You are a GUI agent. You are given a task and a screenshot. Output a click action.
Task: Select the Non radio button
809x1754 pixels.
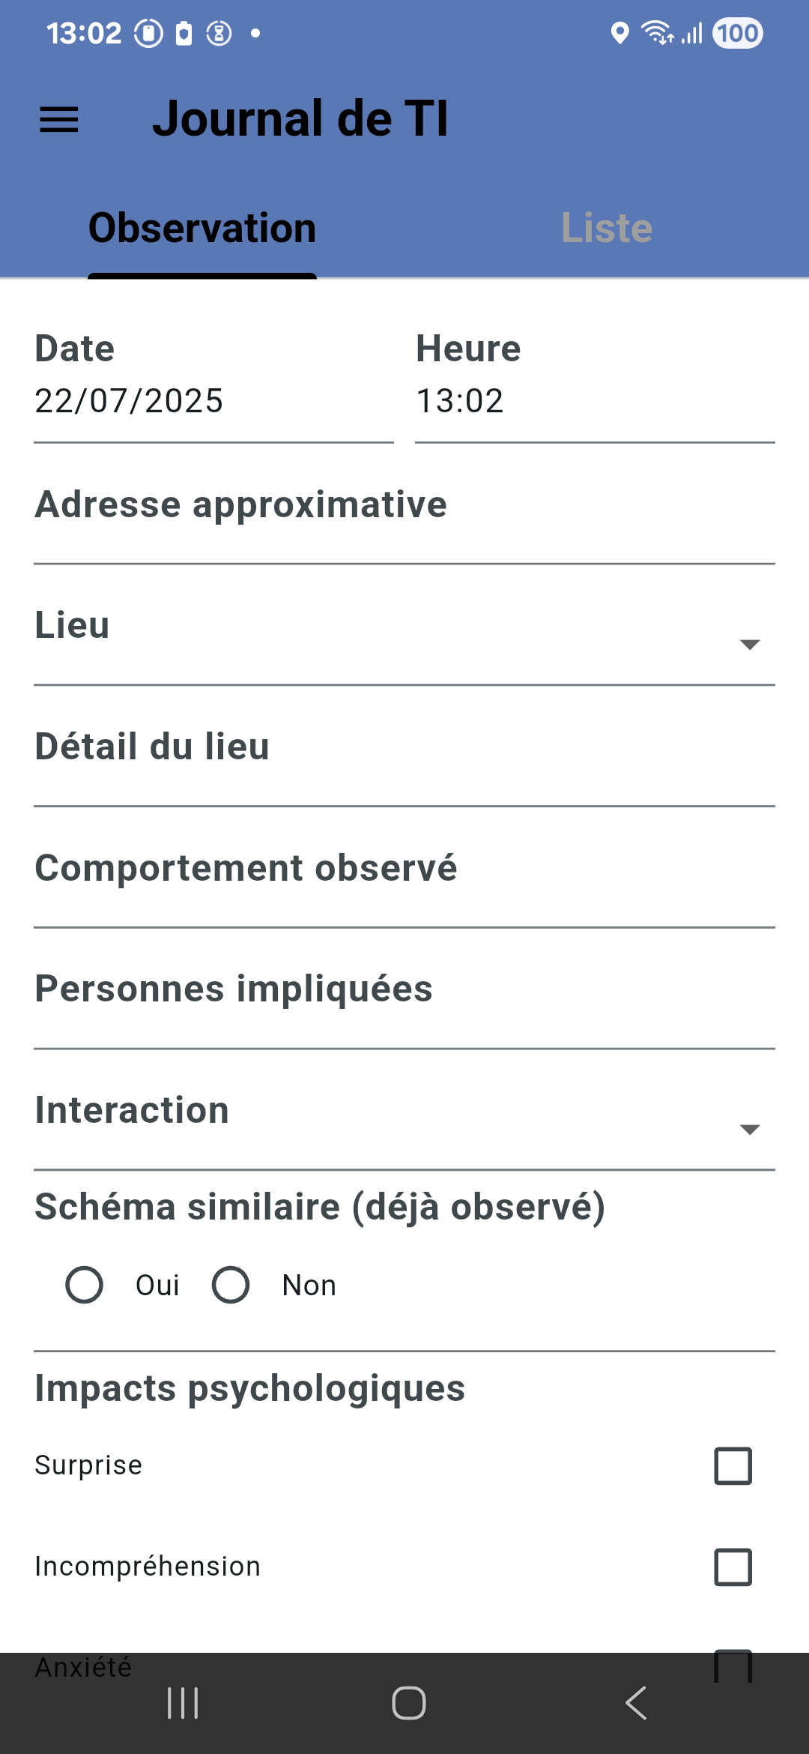231,1285
